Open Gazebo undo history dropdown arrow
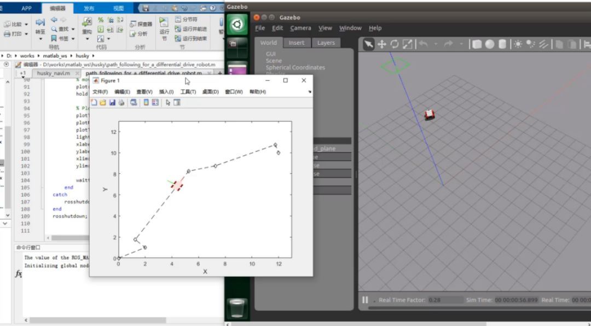Screen dimensions: 591x326 coord(436,44)
